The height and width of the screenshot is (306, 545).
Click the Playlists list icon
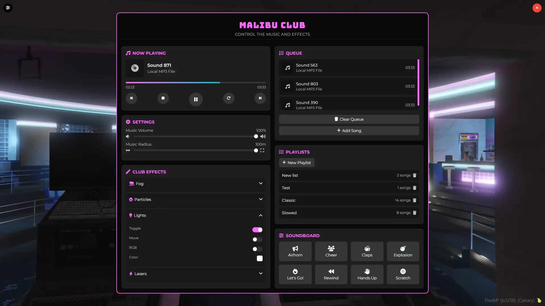click(x=281, y=152)
